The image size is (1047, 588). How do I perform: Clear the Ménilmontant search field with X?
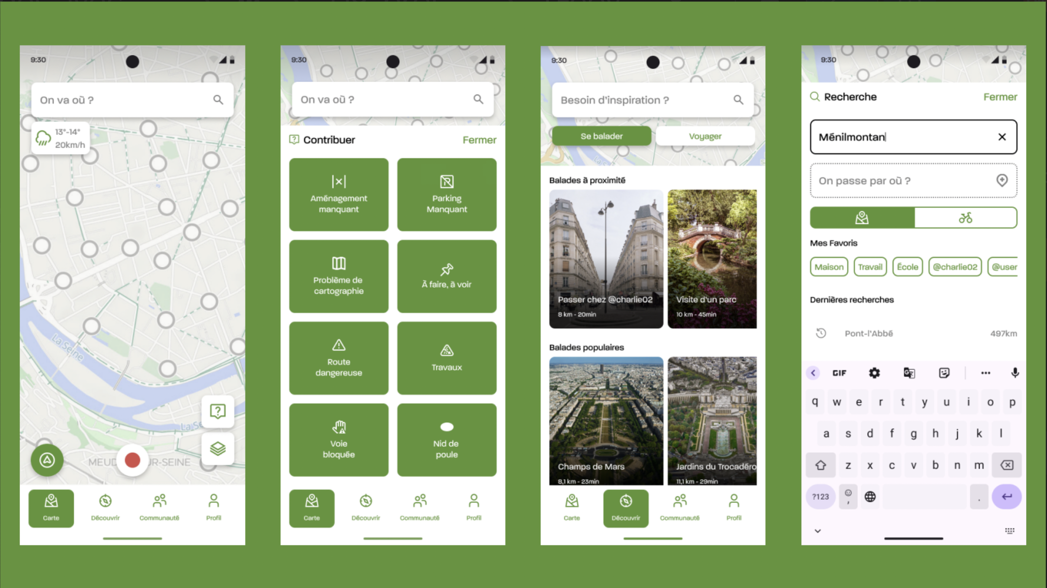coord(1002,137)
